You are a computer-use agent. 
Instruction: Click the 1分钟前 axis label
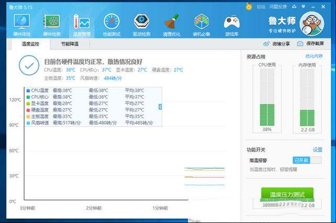pos(160,208)
